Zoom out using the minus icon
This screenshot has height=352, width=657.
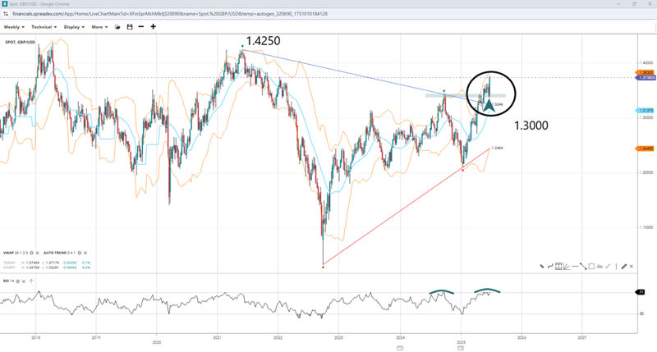click(x=140, y=26)
